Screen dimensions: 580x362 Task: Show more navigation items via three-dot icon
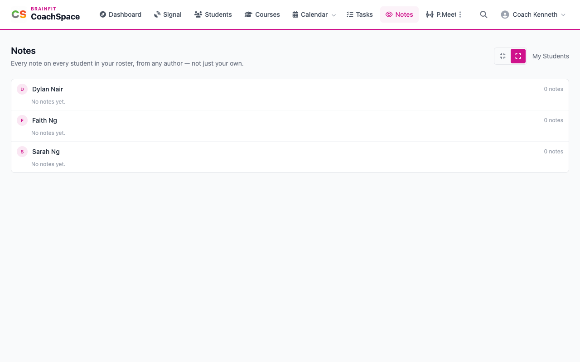coord(460,14)
